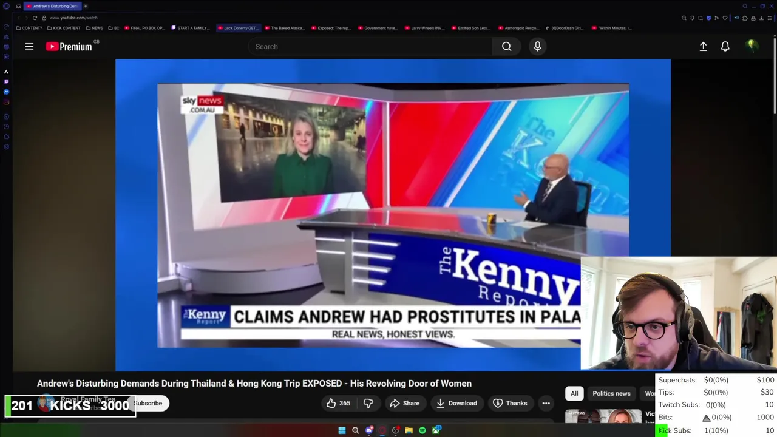Open the NEWS bookmarks folder
The image size is (777, 437).
tap(94, 28)
